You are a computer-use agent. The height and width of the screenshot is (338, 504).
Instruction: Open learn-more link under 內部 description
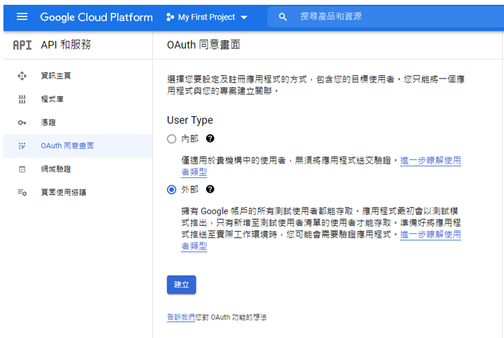click(x=430, y=161)
